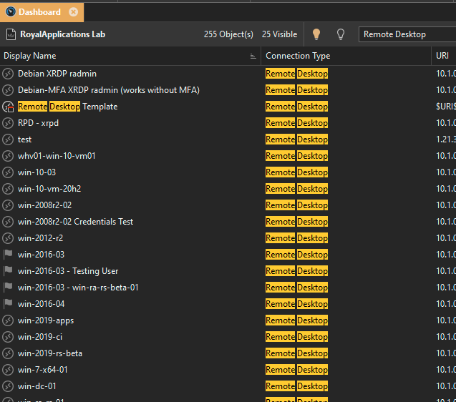Toggle the outlined lightbulb icon
The width and height of the screenshot is (456, 402).
pos(340,34)
